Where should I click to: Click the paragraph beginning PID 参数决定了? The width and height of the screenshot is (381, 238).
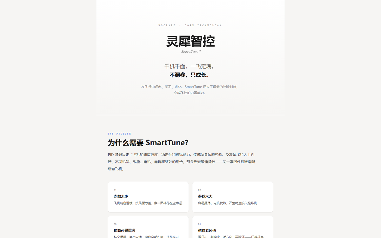182,162
